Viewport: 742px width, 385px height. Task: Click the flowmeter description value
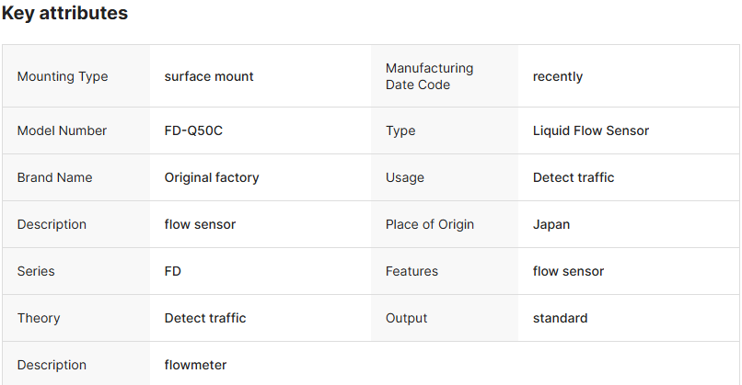[x=195, y=365]
